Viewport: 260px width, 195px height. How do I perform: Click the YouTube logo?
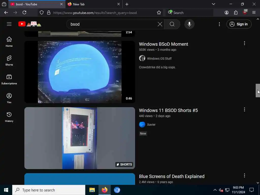[x=30, y=24]
